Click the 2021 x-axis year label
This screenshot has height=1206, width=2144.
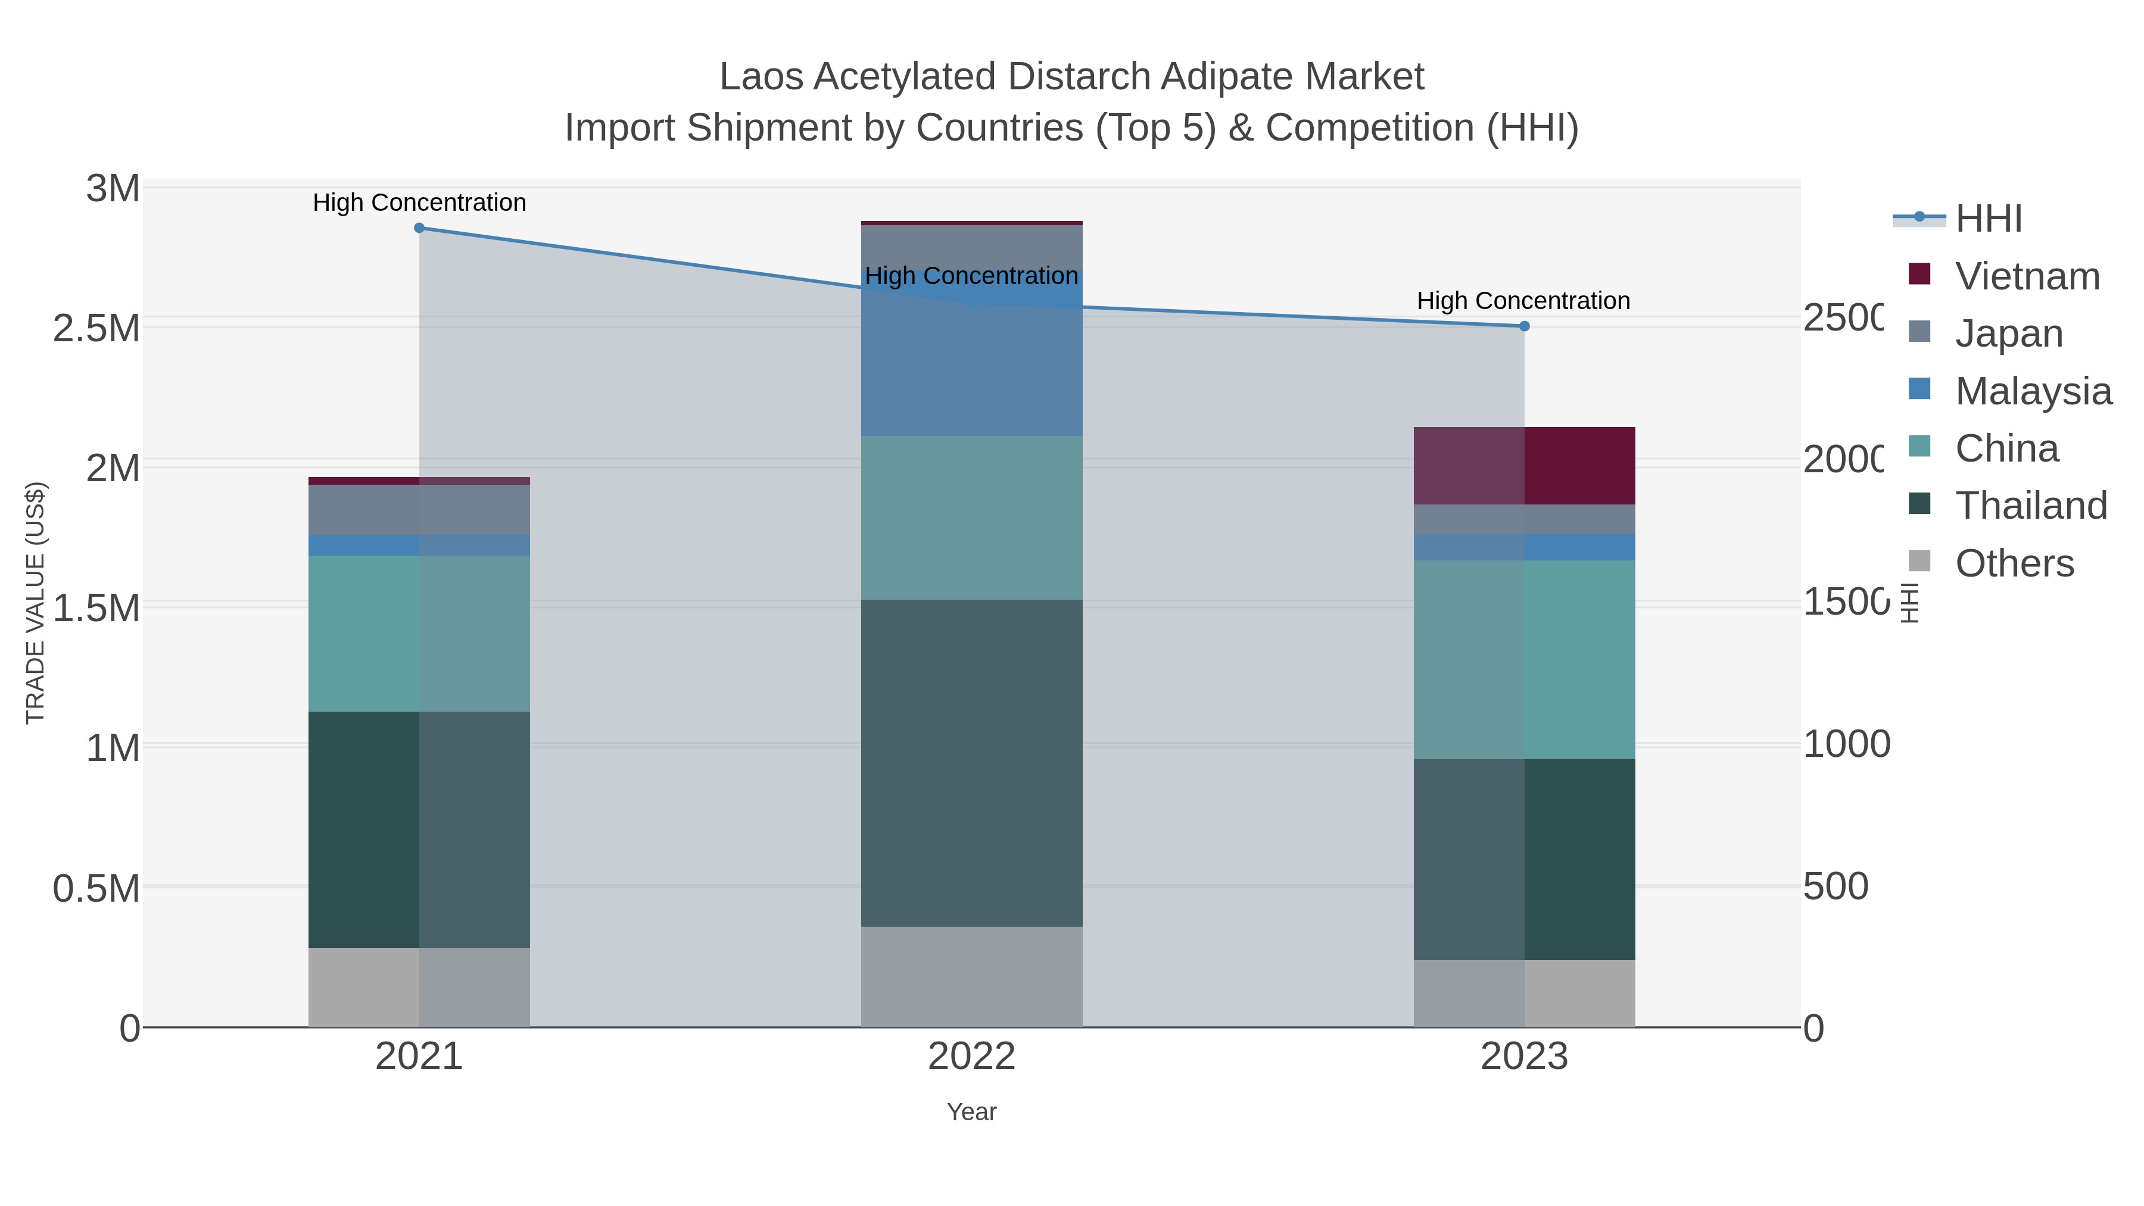419,1057
